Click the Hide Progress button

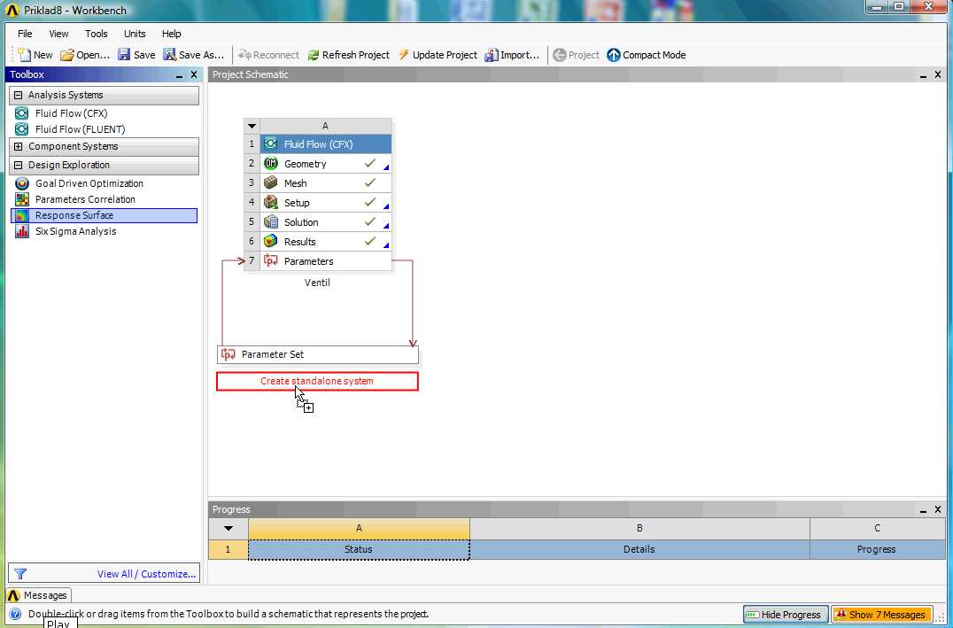coord(786,615)
